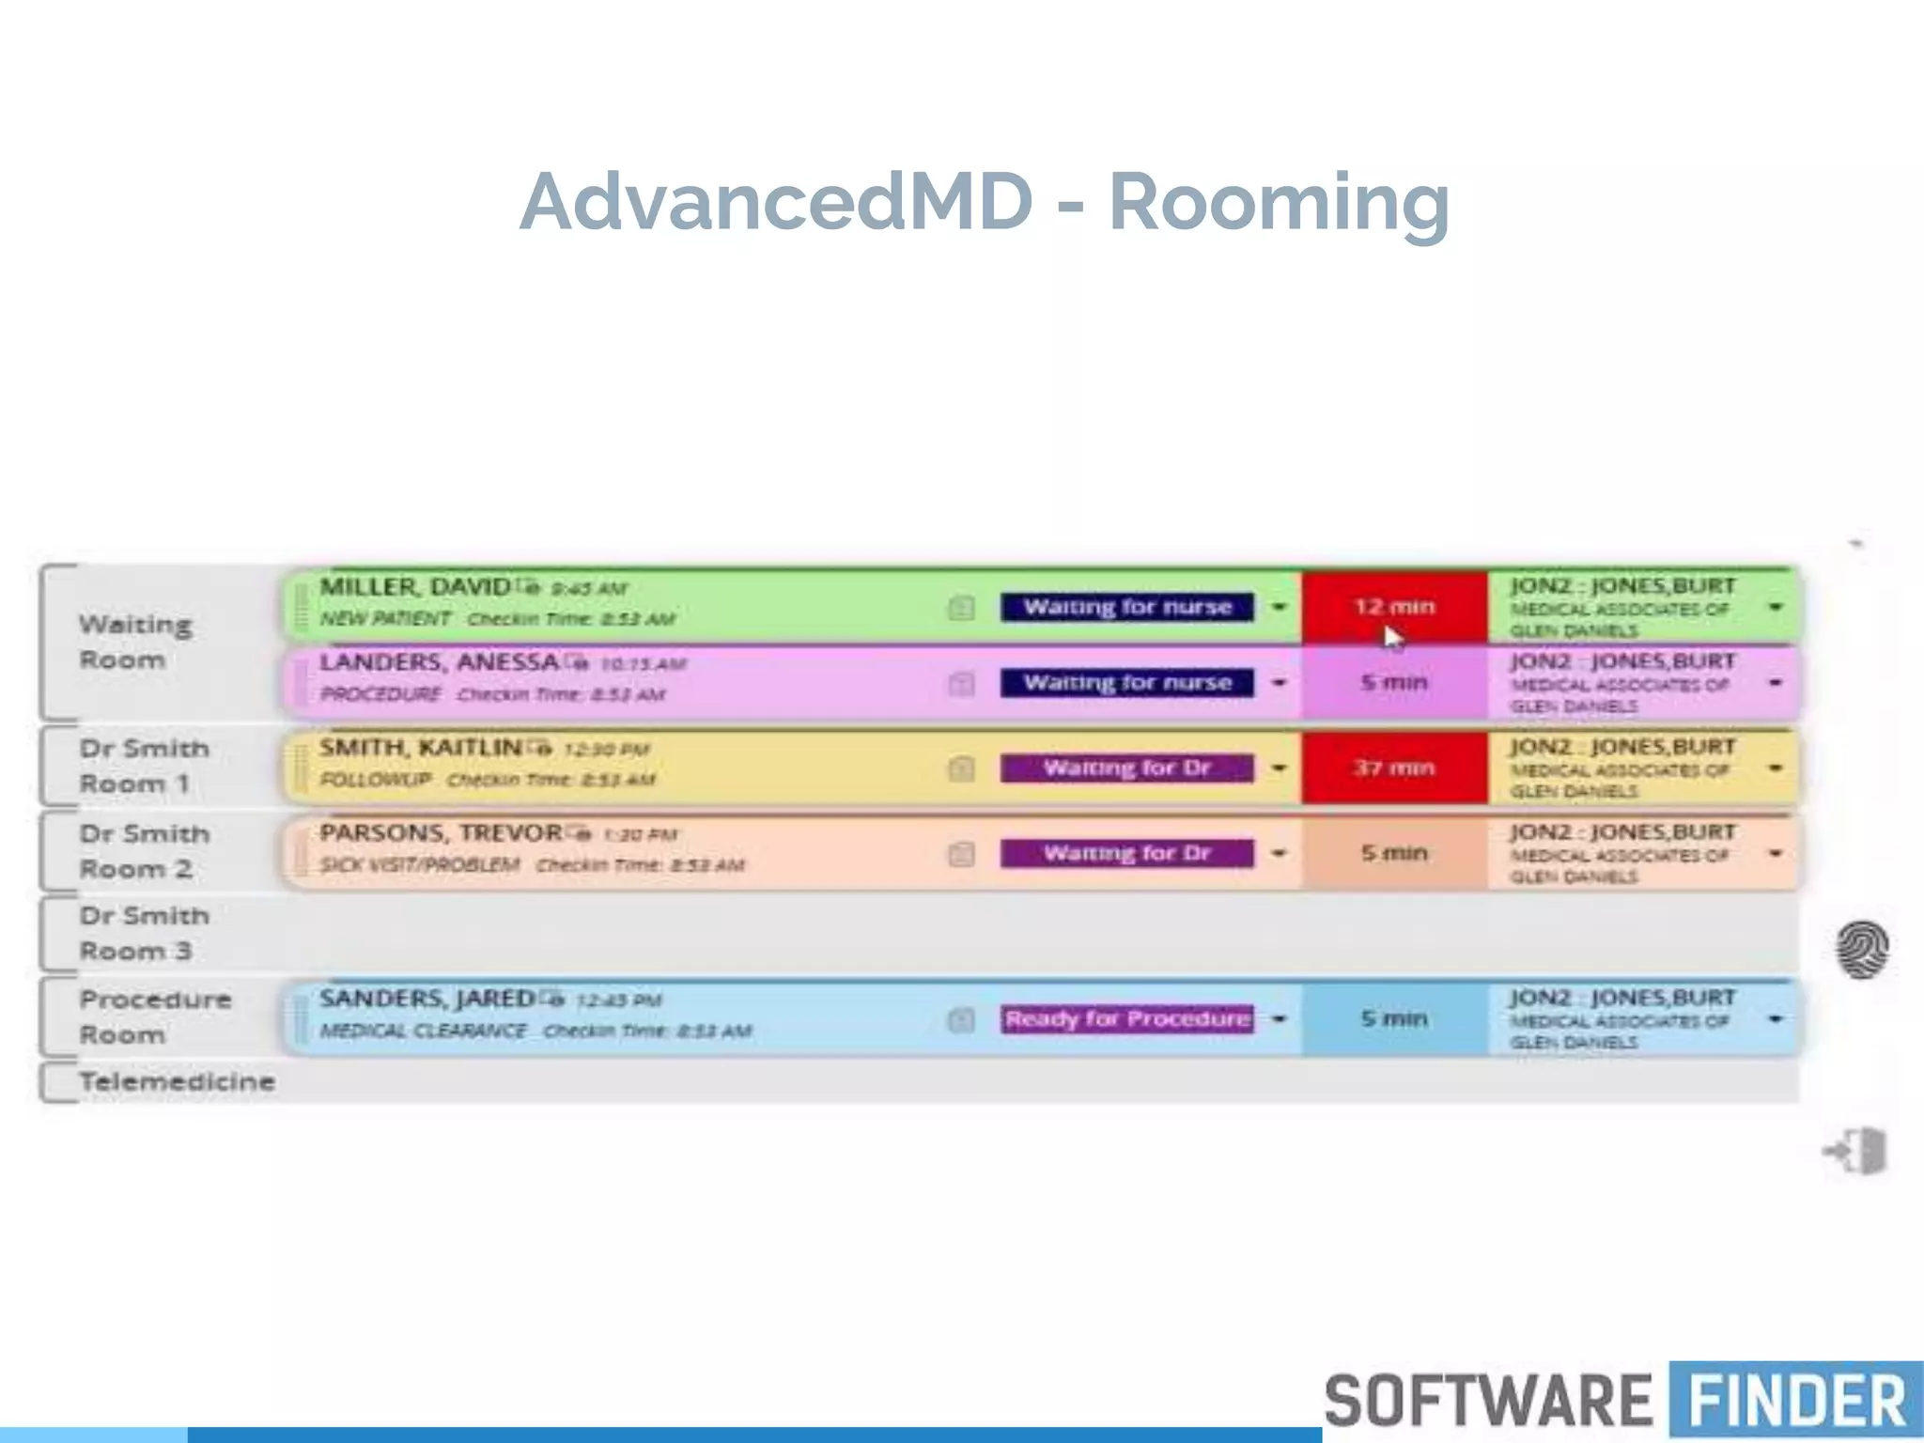Grab the drag handle on MILLER, DAVID row
Viewport: 1924px width, 1443px height.
(301, 607)
